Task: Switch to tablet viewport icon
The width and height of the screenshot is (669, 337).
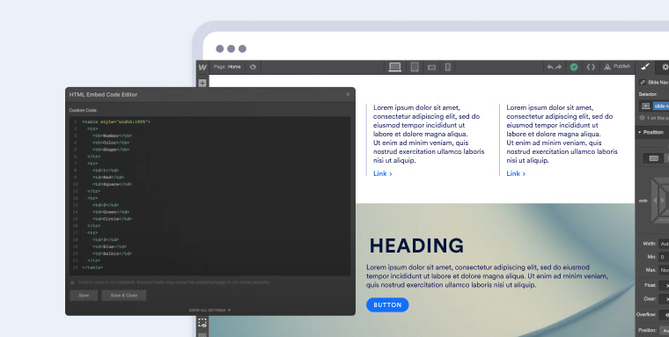Action: [x=415, y=67]
